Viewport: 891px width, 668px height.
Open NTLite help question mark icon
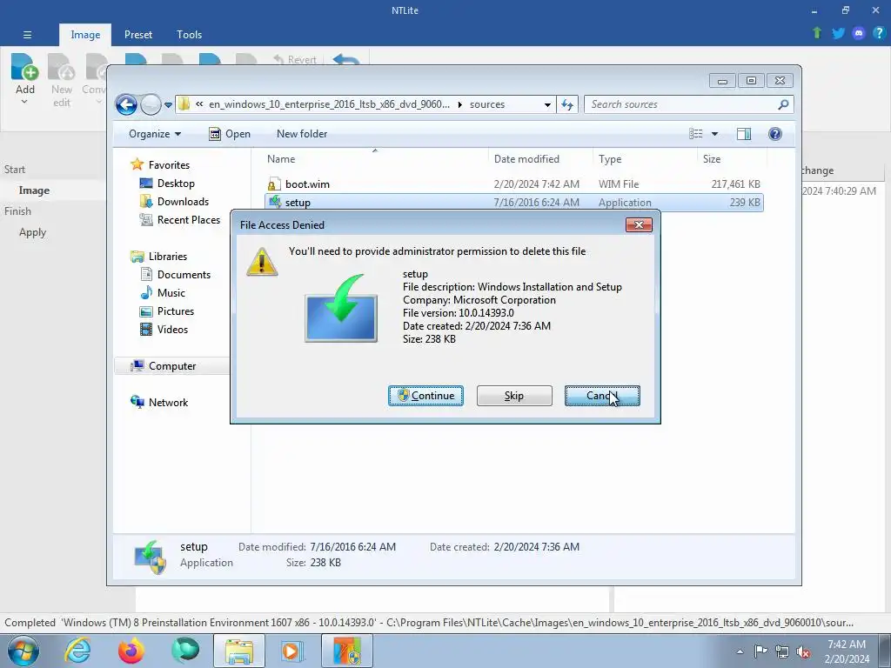[x=879, y=33]
